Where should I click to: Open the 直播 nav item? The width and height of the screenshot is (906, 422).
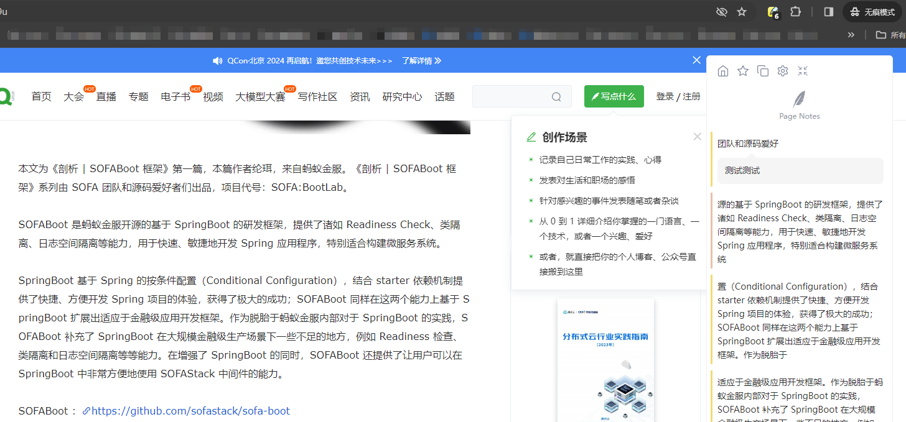tap(106, 96)
